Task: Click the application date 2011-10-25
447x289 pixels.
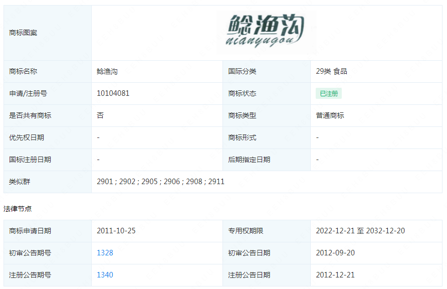Action: pyautogui.click(x=116, y=231)
